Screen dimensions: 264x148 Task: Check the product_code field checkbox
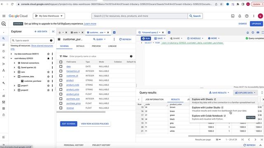point(61,85)
